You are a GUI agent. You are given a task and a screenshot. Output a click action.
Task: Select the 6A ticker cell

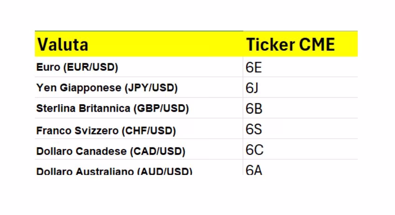(x=300, y=168)
